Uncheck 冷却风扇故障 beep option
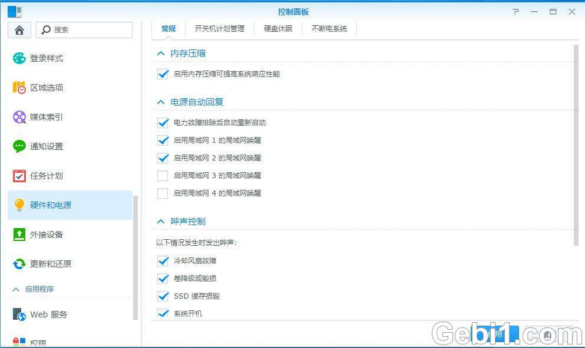585x348 pixels. [x=163, y=260]
